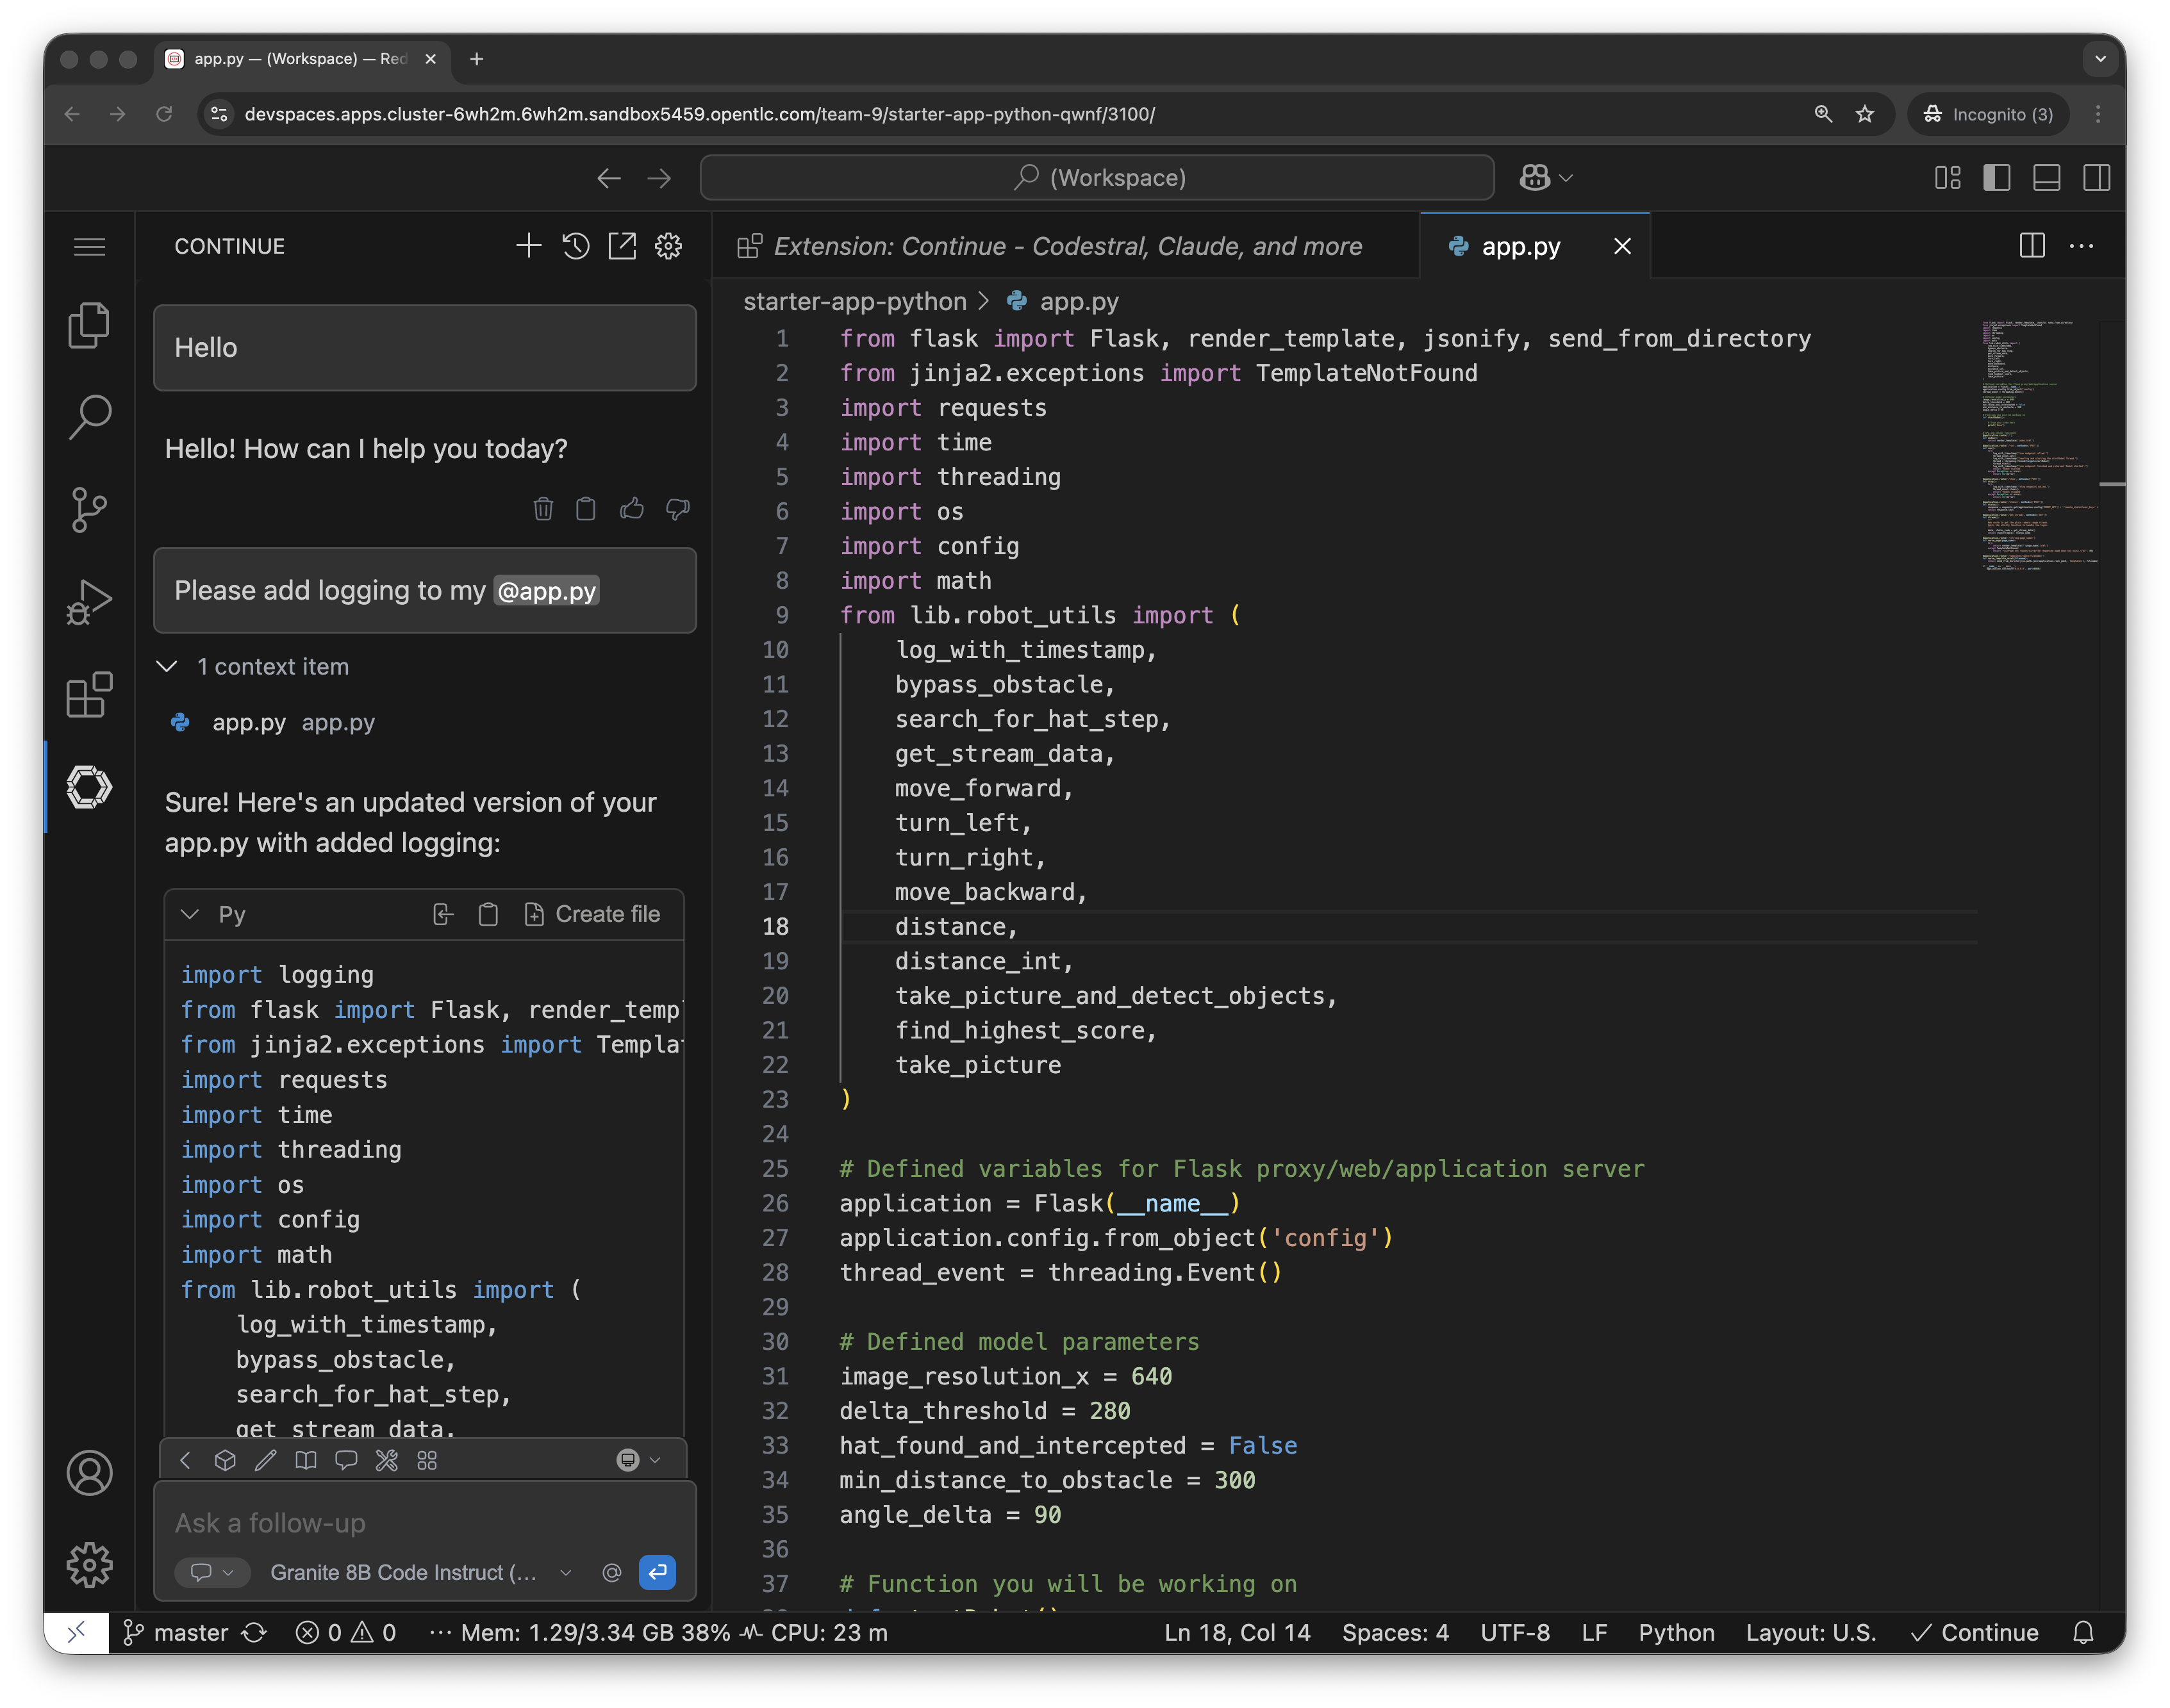Open the Continue extension sidebar icon
Viewport: 2170px width, 1708px height.
point(89,787)
